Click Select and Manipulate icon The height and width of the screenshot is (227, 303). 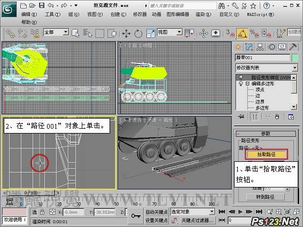tap(204, 34)
